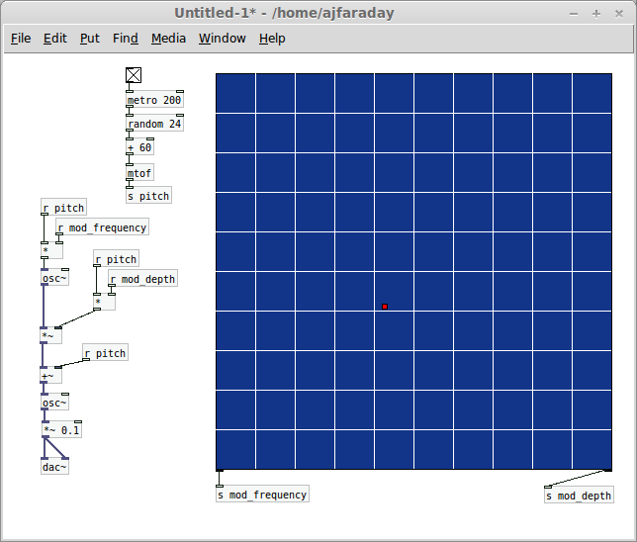Select the +~ signal adder object
The height and width of the screenshot is (542, 637).
pyautogui.click(x=51, y=376)
